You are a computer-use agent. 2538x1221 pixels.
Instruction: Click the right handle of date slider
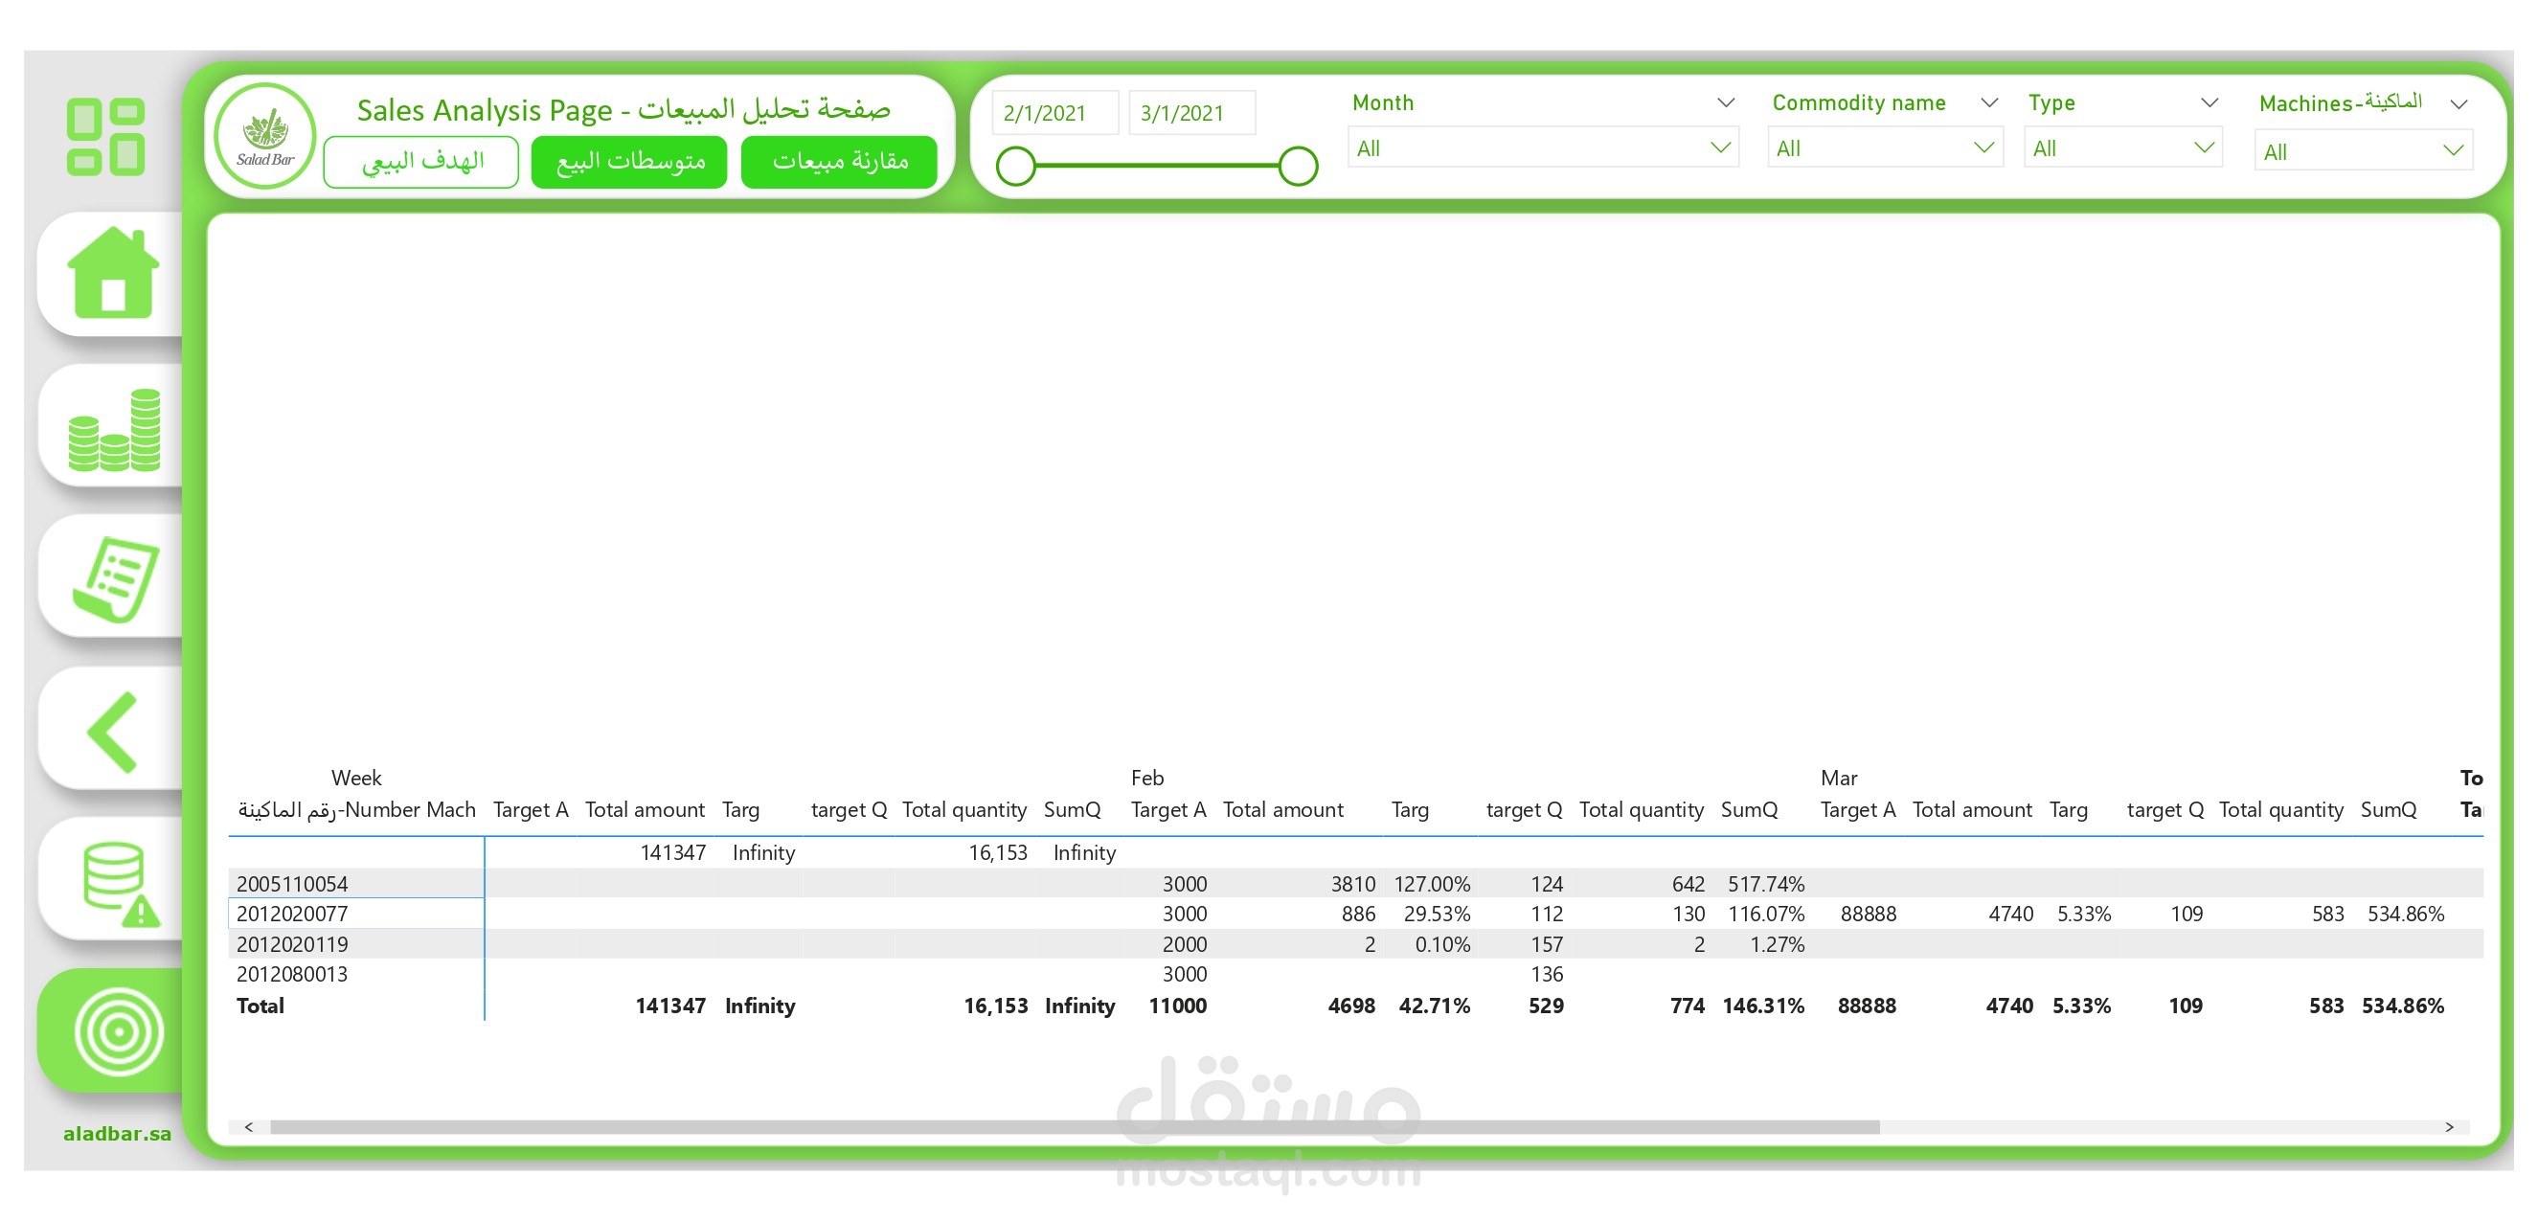tap(1298, 166)
